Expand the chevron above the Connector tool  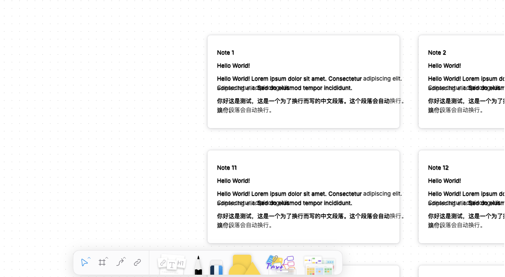click(x=124, y=258)
